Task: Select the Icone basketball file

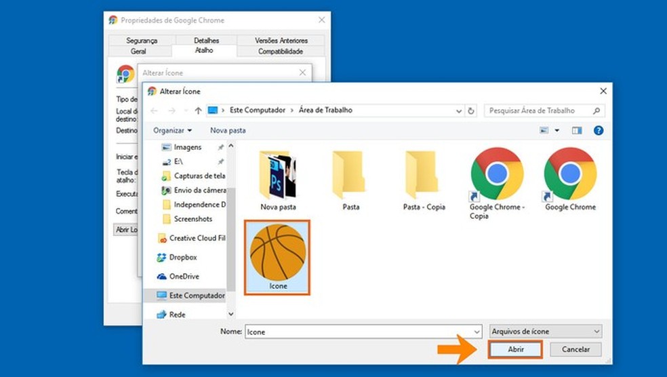Action: (x=277, y=258)
